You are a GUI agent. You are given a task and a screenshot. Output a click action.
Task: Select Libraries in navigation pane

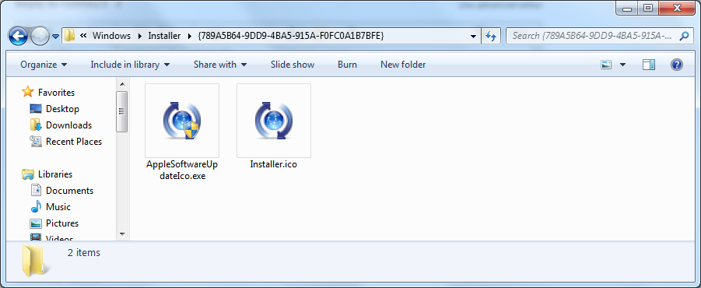(55, 174)
